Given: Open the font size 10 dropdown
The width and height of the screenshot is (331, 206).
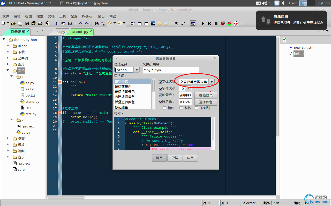Looking at the screenshot, I should [x=188, y=89].
